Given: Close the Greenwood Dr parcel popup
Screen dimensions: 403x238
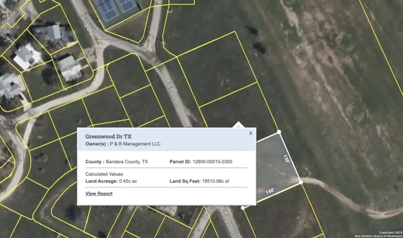Looking at the screenshot, I should point(250,133).
